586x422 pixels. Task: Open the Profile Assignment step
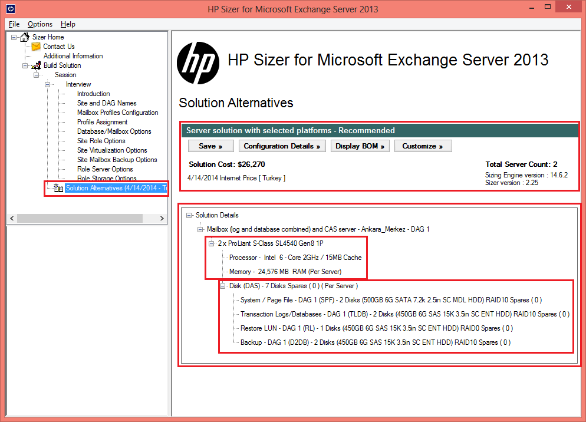tap(103, 122)
